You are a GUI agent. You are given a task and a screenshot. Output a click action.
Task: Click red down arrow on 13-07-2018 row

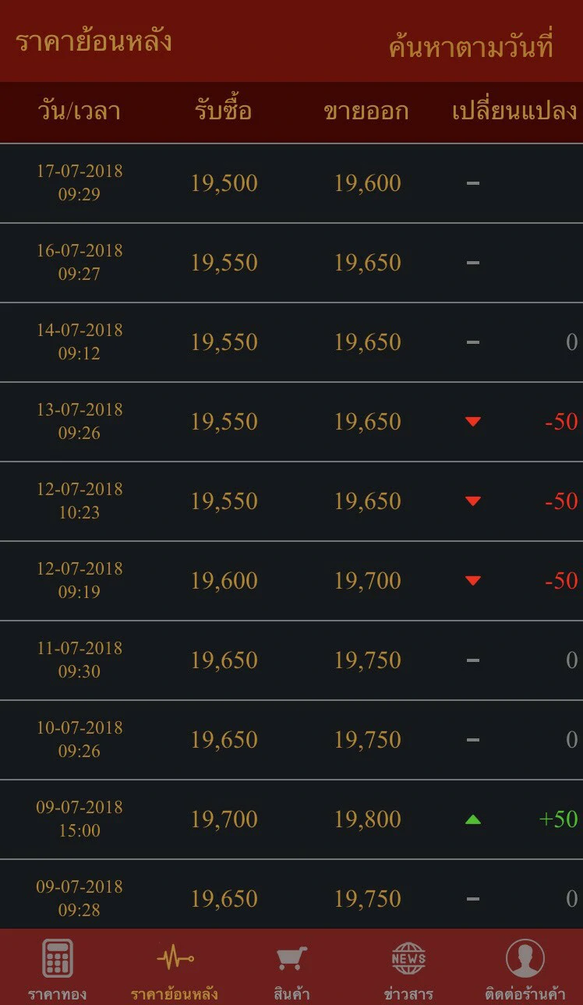pos(473,422)
